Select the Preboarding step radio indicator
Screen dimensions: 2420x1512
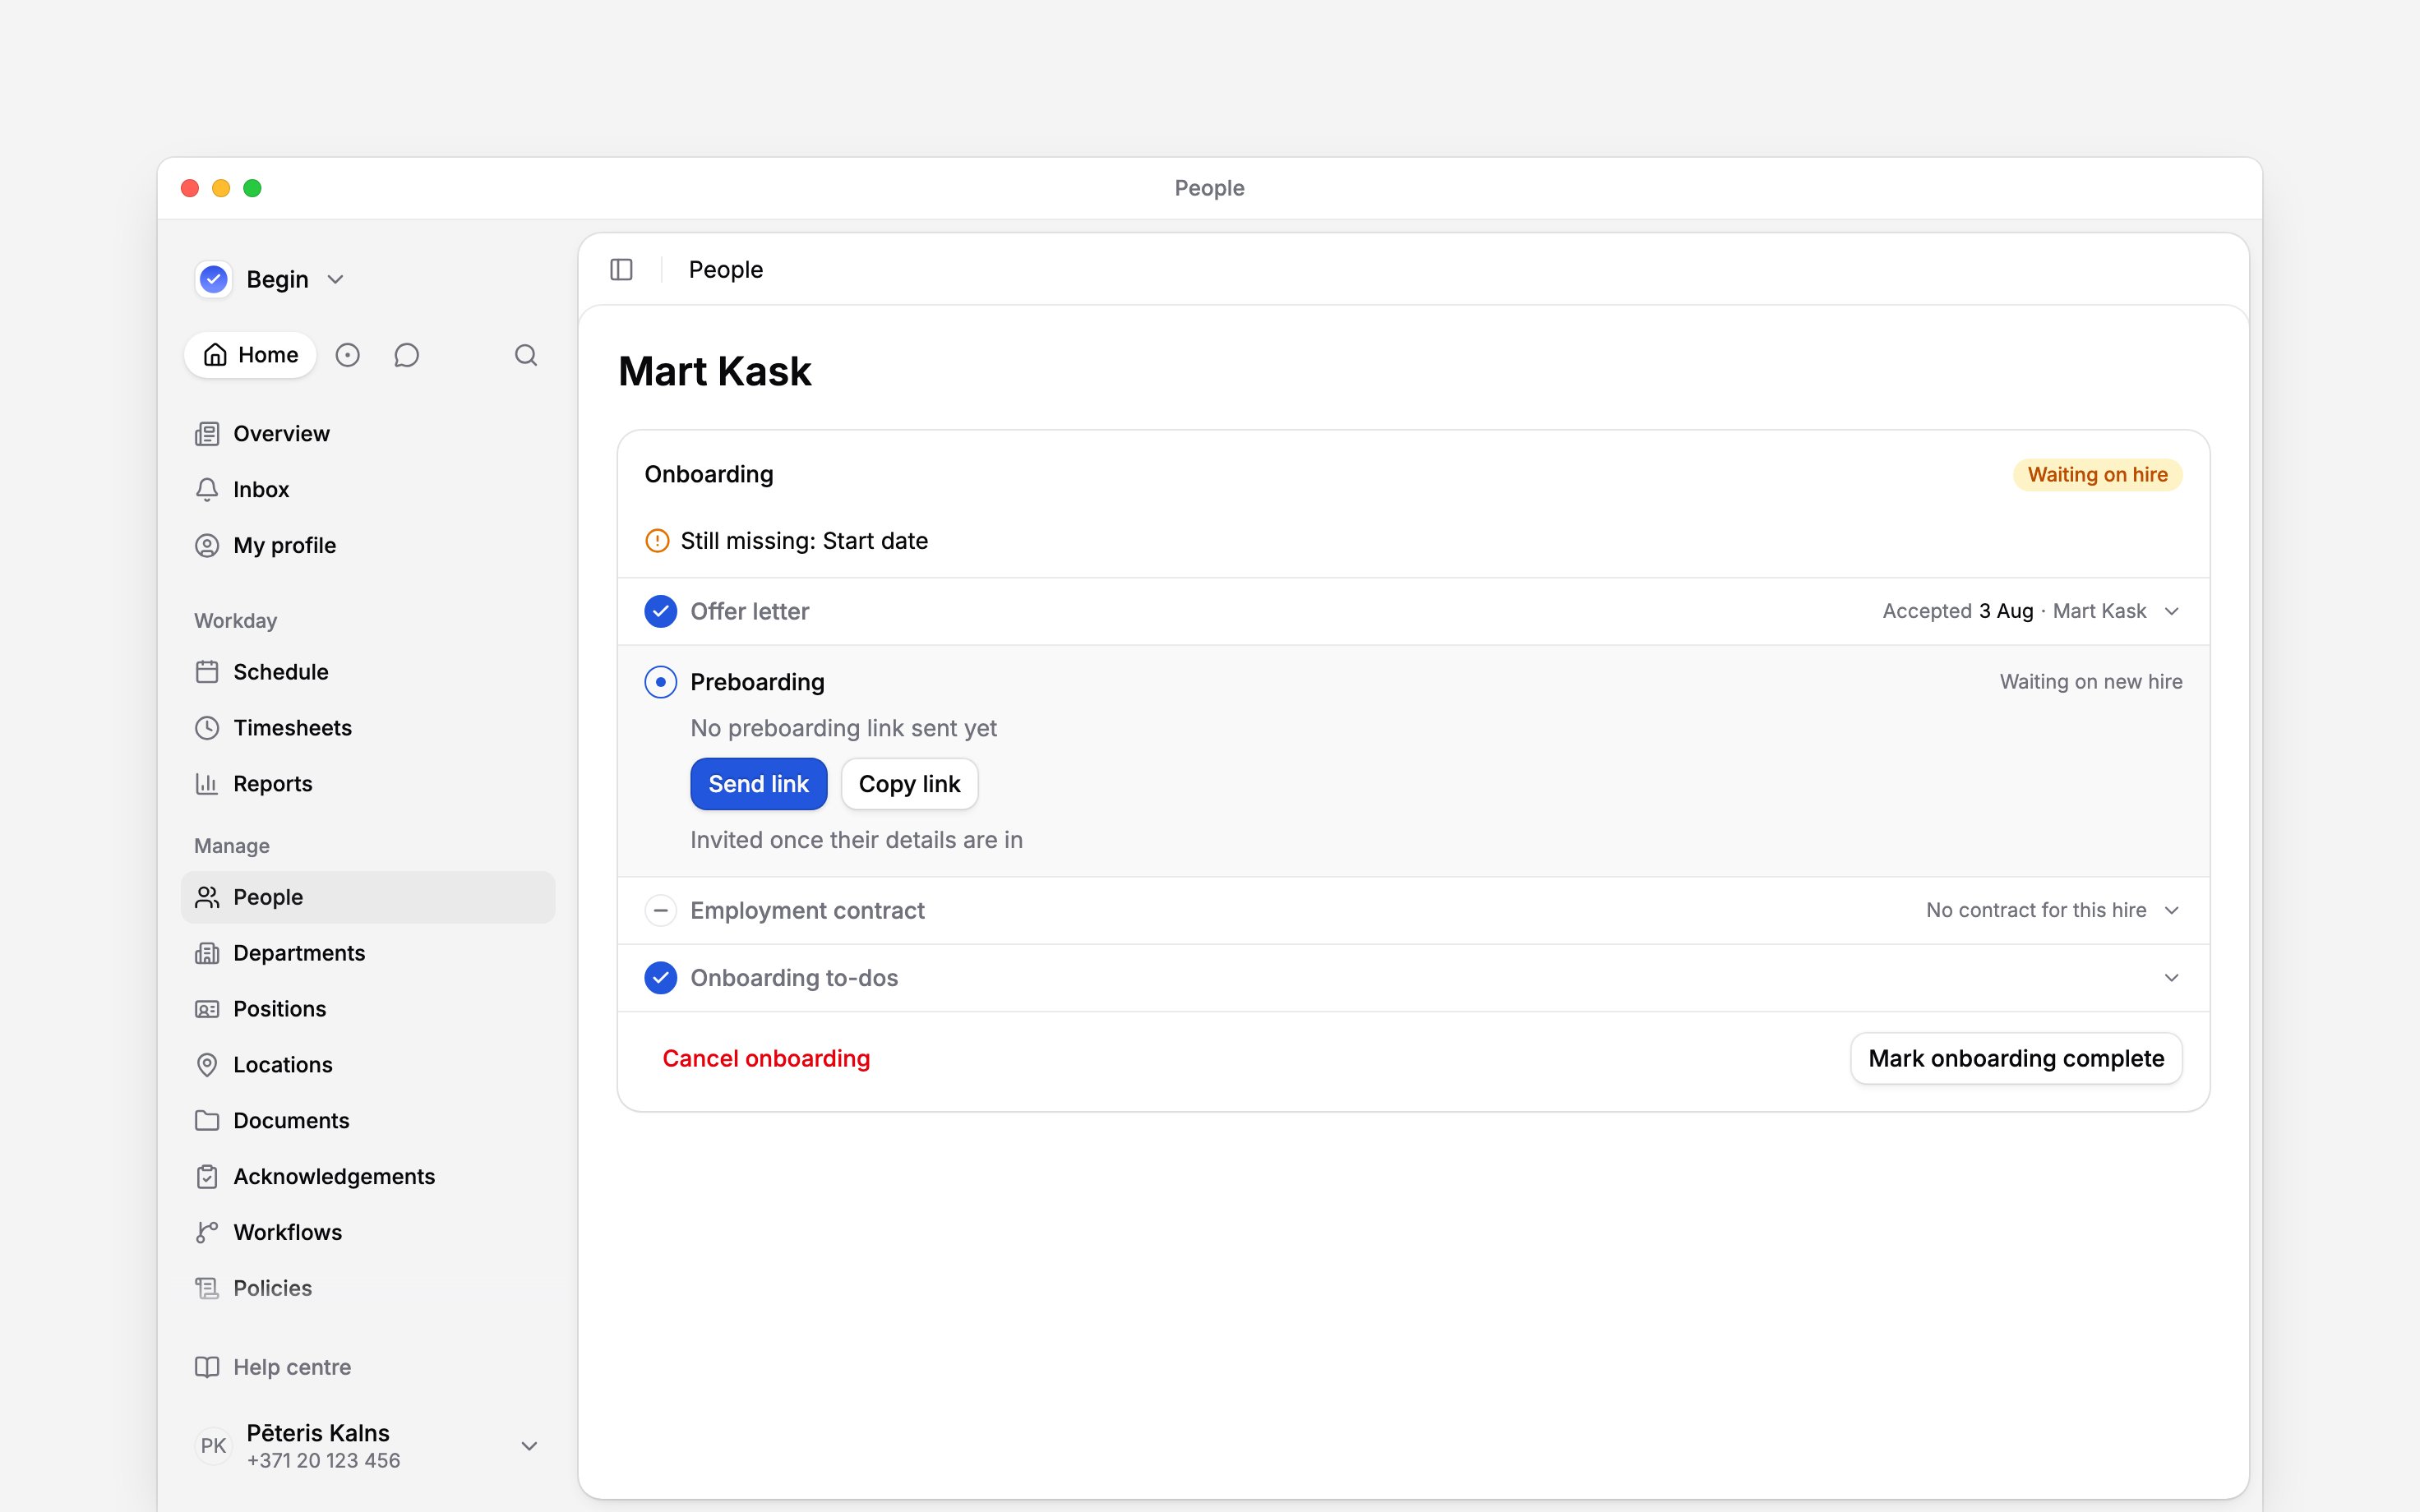pos(661,682)
